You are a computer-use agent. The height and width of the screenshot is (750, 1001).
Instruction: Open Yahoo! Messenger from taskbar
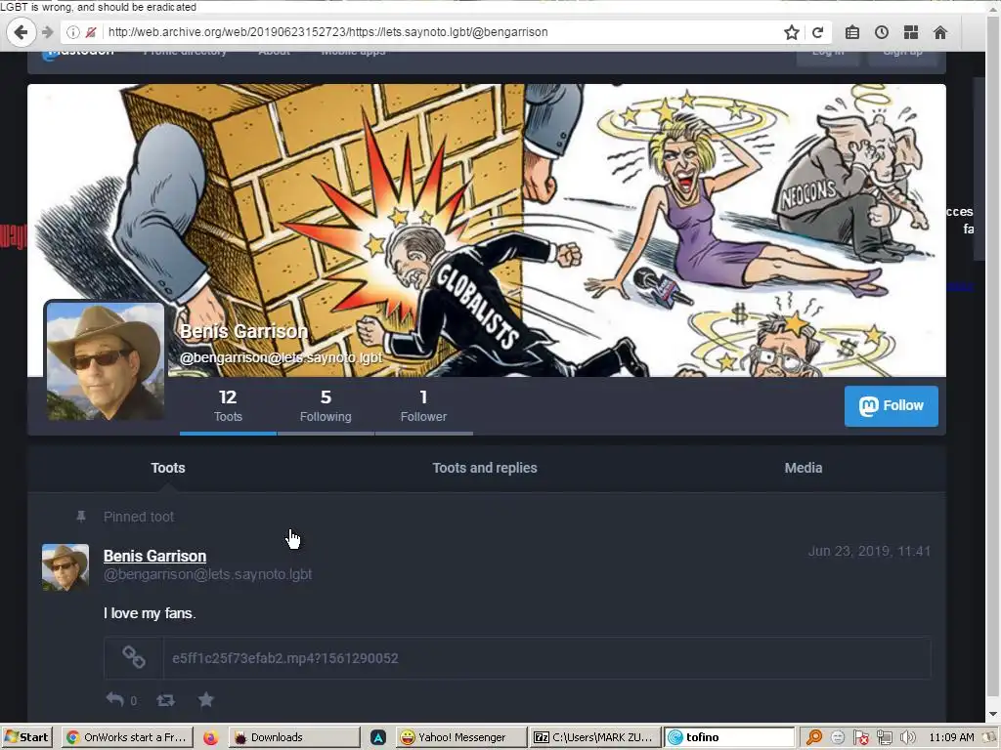point(461,737)
